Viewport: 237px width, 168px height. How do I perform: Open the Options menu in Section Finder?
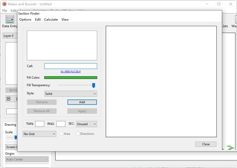[x=25, y=19]
